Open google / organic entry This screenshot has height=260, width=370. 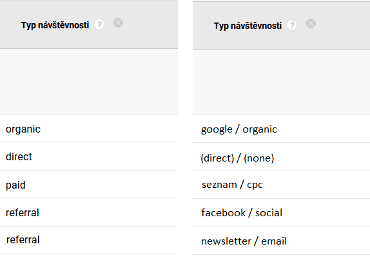[239, 129]
